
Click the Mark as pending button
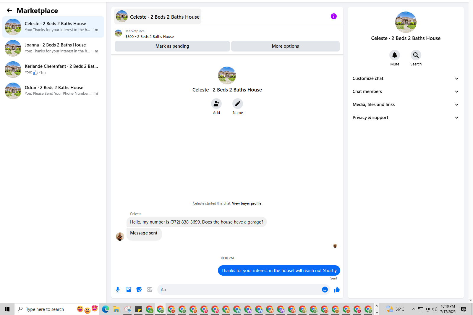[x=172, y=46]
